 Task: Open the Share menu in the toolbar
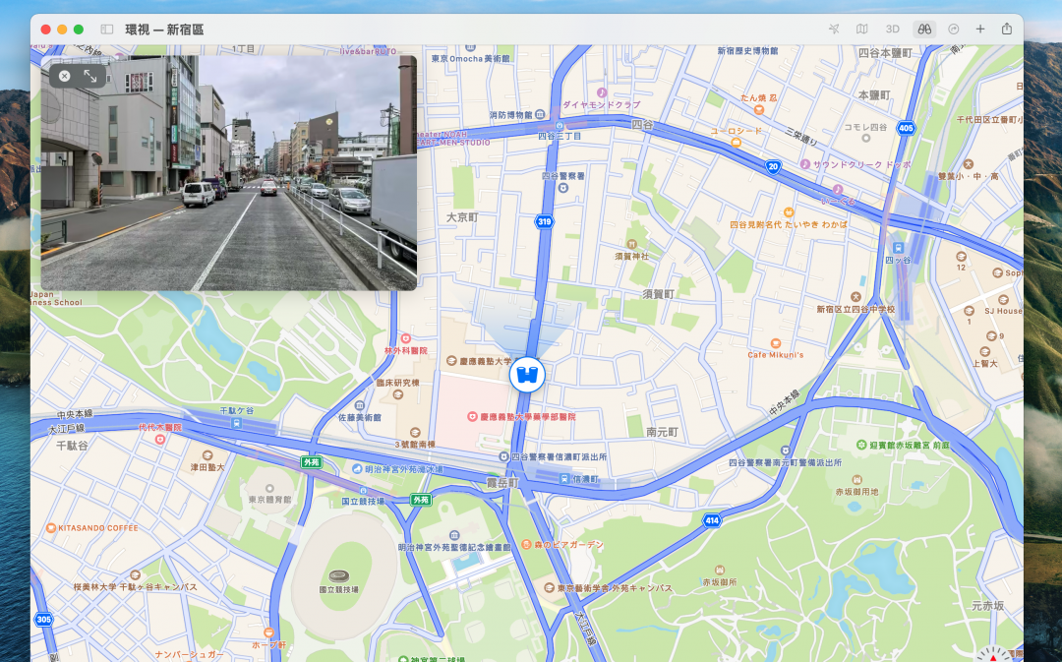[x=1007, y=29]
